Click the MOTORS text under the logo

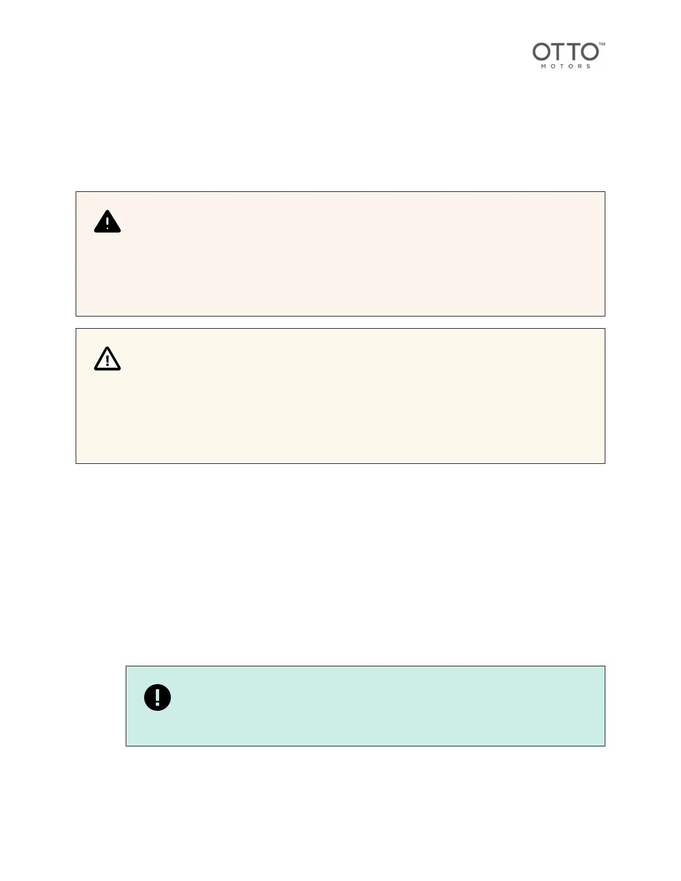566,67
